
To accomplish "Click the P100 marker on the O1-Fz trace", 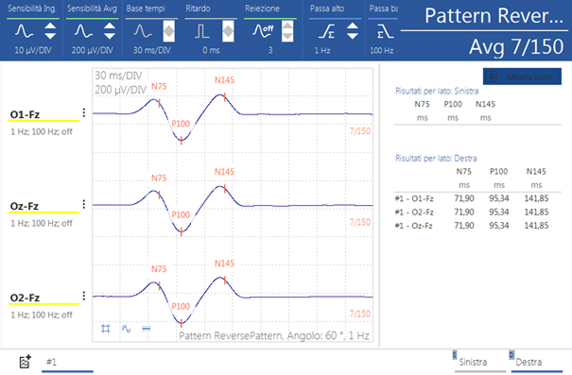I will tap(182, 141).
